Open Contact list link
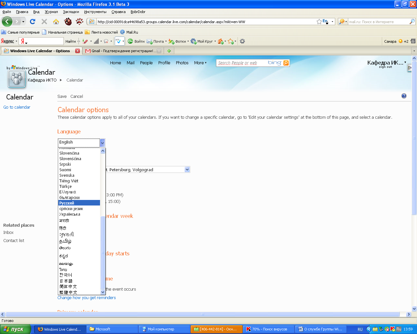The height and width of the screenshot is (334, 417). tap(14, 241)
